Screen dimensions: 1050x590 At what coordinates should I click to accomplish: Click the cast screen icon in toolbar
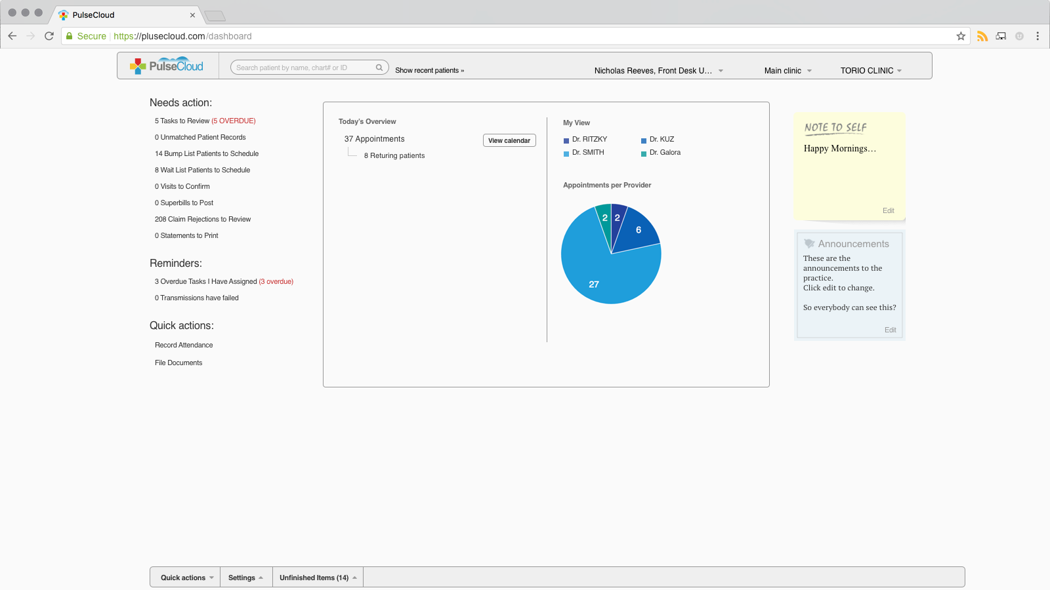[1001, 36]
